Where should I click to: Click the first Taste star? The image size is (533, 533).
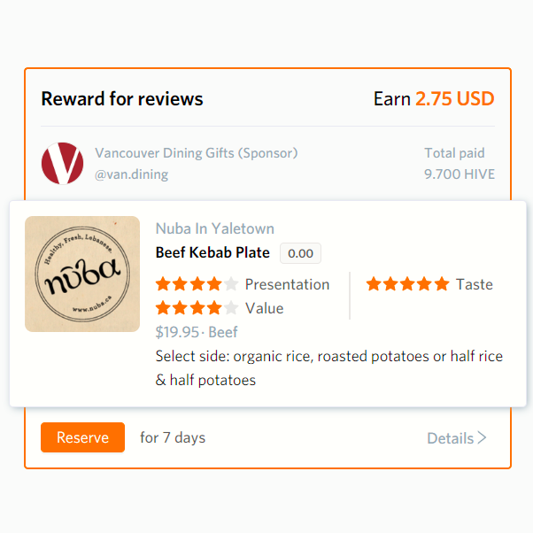tap(374, 284)
